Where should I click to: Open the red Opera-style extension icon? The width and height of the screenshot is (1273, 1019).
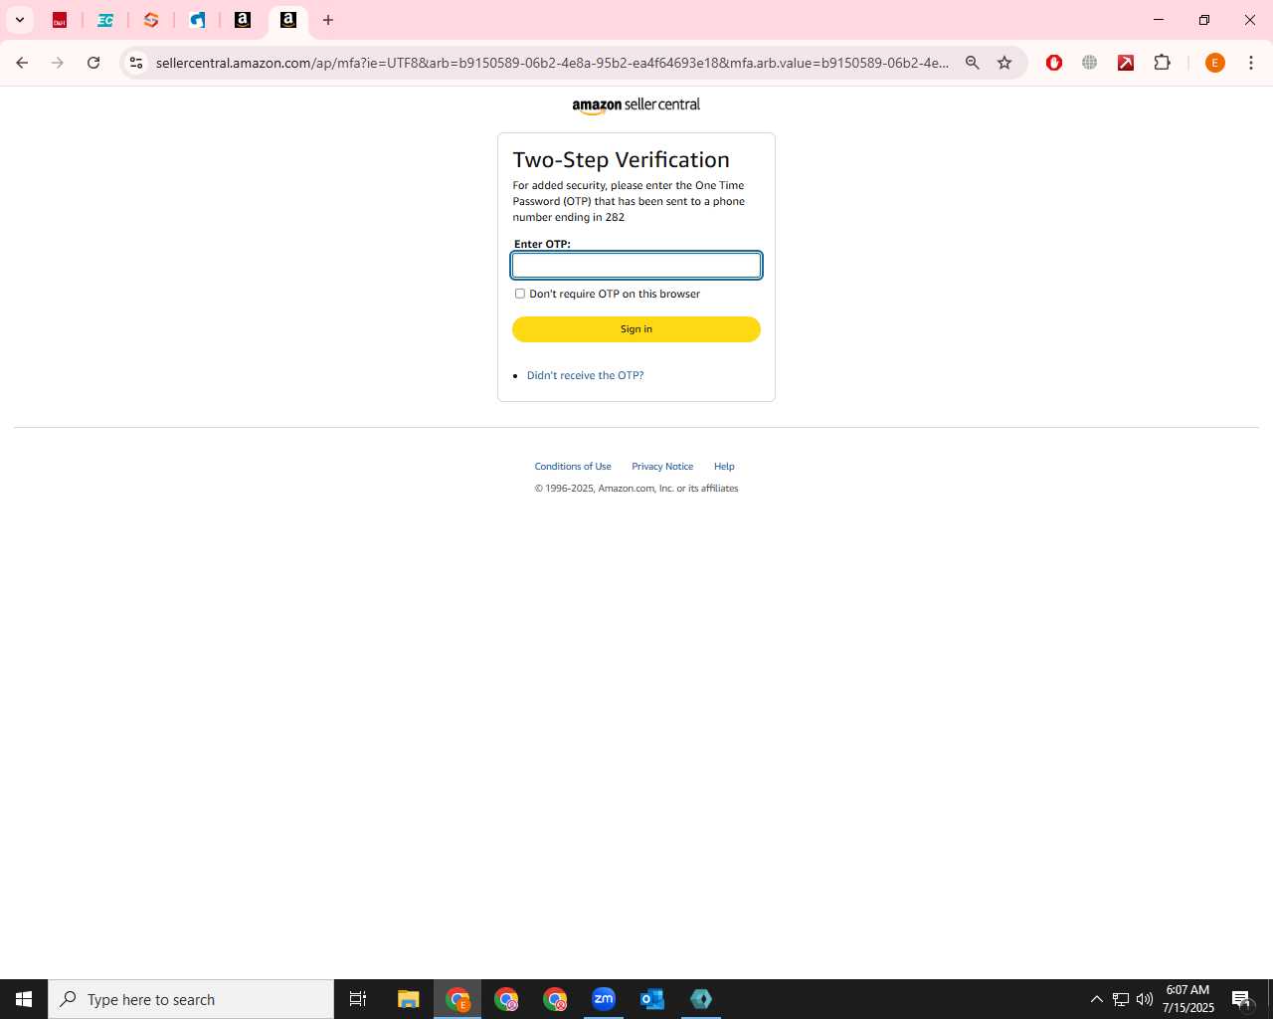tap(1054, 63)
